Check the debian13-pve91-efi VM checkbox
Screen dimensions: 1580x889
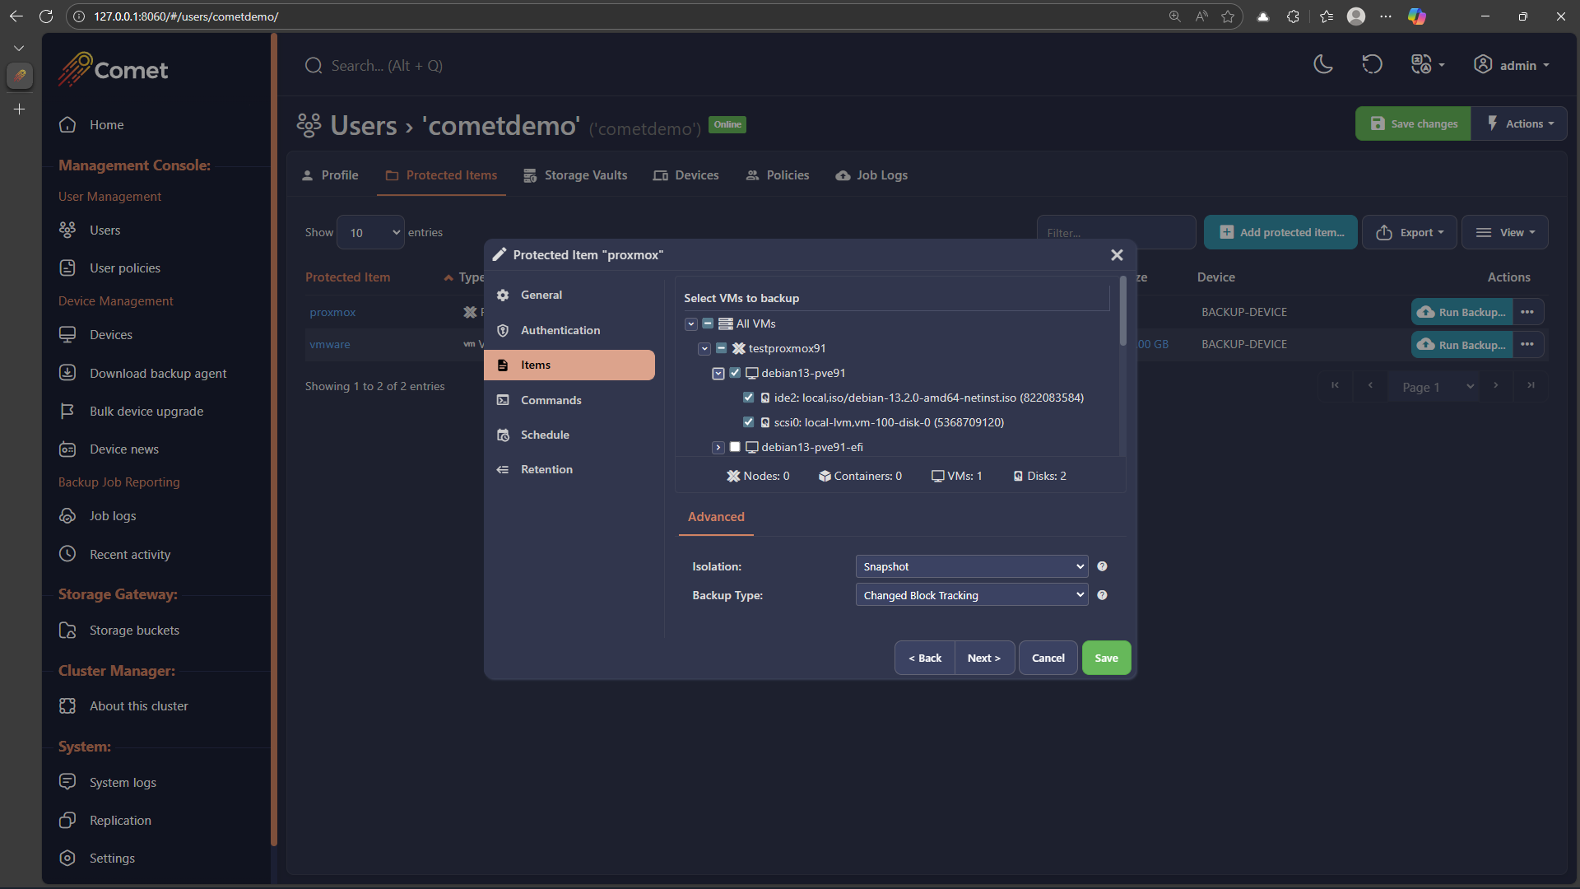[735, 447]
